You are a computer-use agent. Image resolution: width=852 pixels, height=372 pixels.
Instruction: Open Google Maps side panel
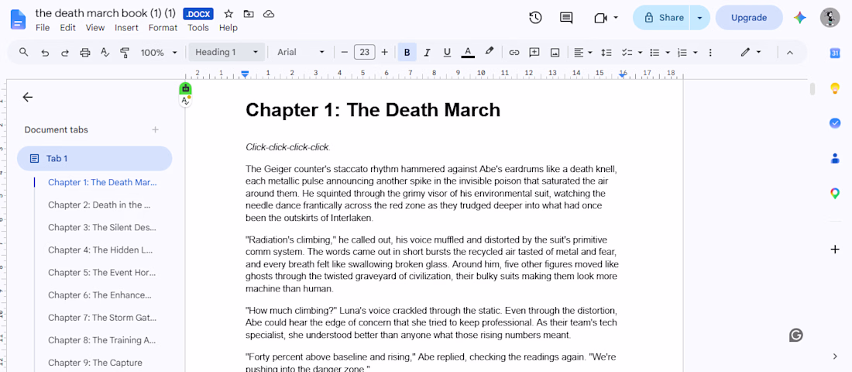(835, 193)
